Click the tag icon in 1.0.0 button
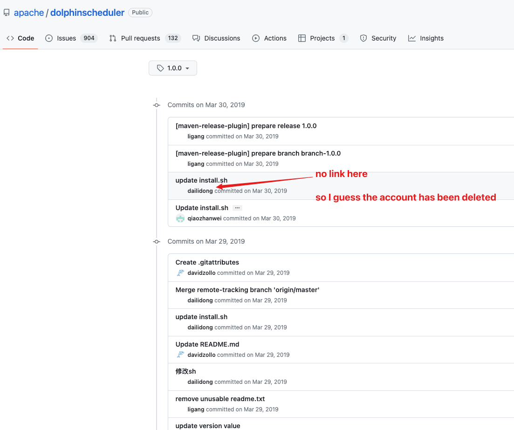This screenshot has height=430, width=514. (x=160, y=68)
